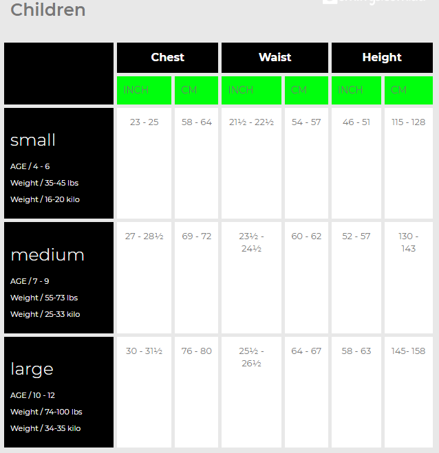Click the green CM cell under Height
The height and width of the screenshot is (453, 439).
pyautogui.click(x=408, y=90)
